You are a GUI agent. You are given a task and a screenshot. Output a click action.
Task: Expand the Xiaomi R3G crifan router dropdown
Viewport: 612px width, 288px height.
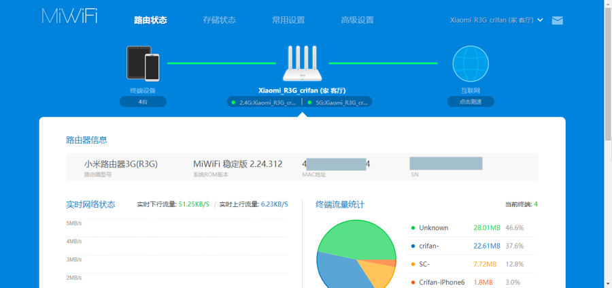point(496,20)
